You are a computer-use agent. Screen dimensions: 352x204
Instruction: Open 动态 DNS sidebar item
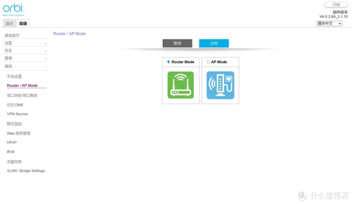[x=15, y=105]
